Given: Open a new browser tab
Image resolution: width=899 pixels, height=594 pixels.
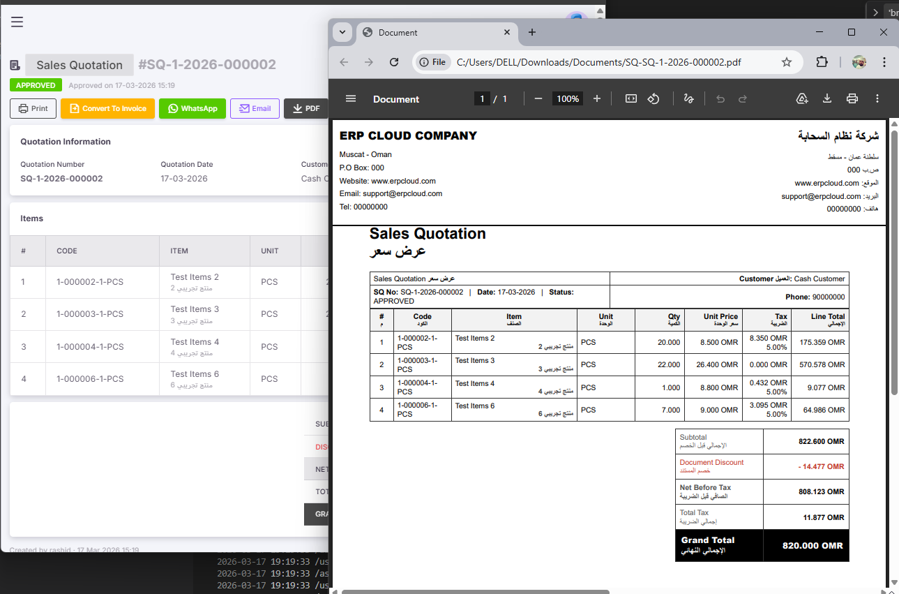Looking at the screenshot, I should pyautogui.click(x=532, y=32).
